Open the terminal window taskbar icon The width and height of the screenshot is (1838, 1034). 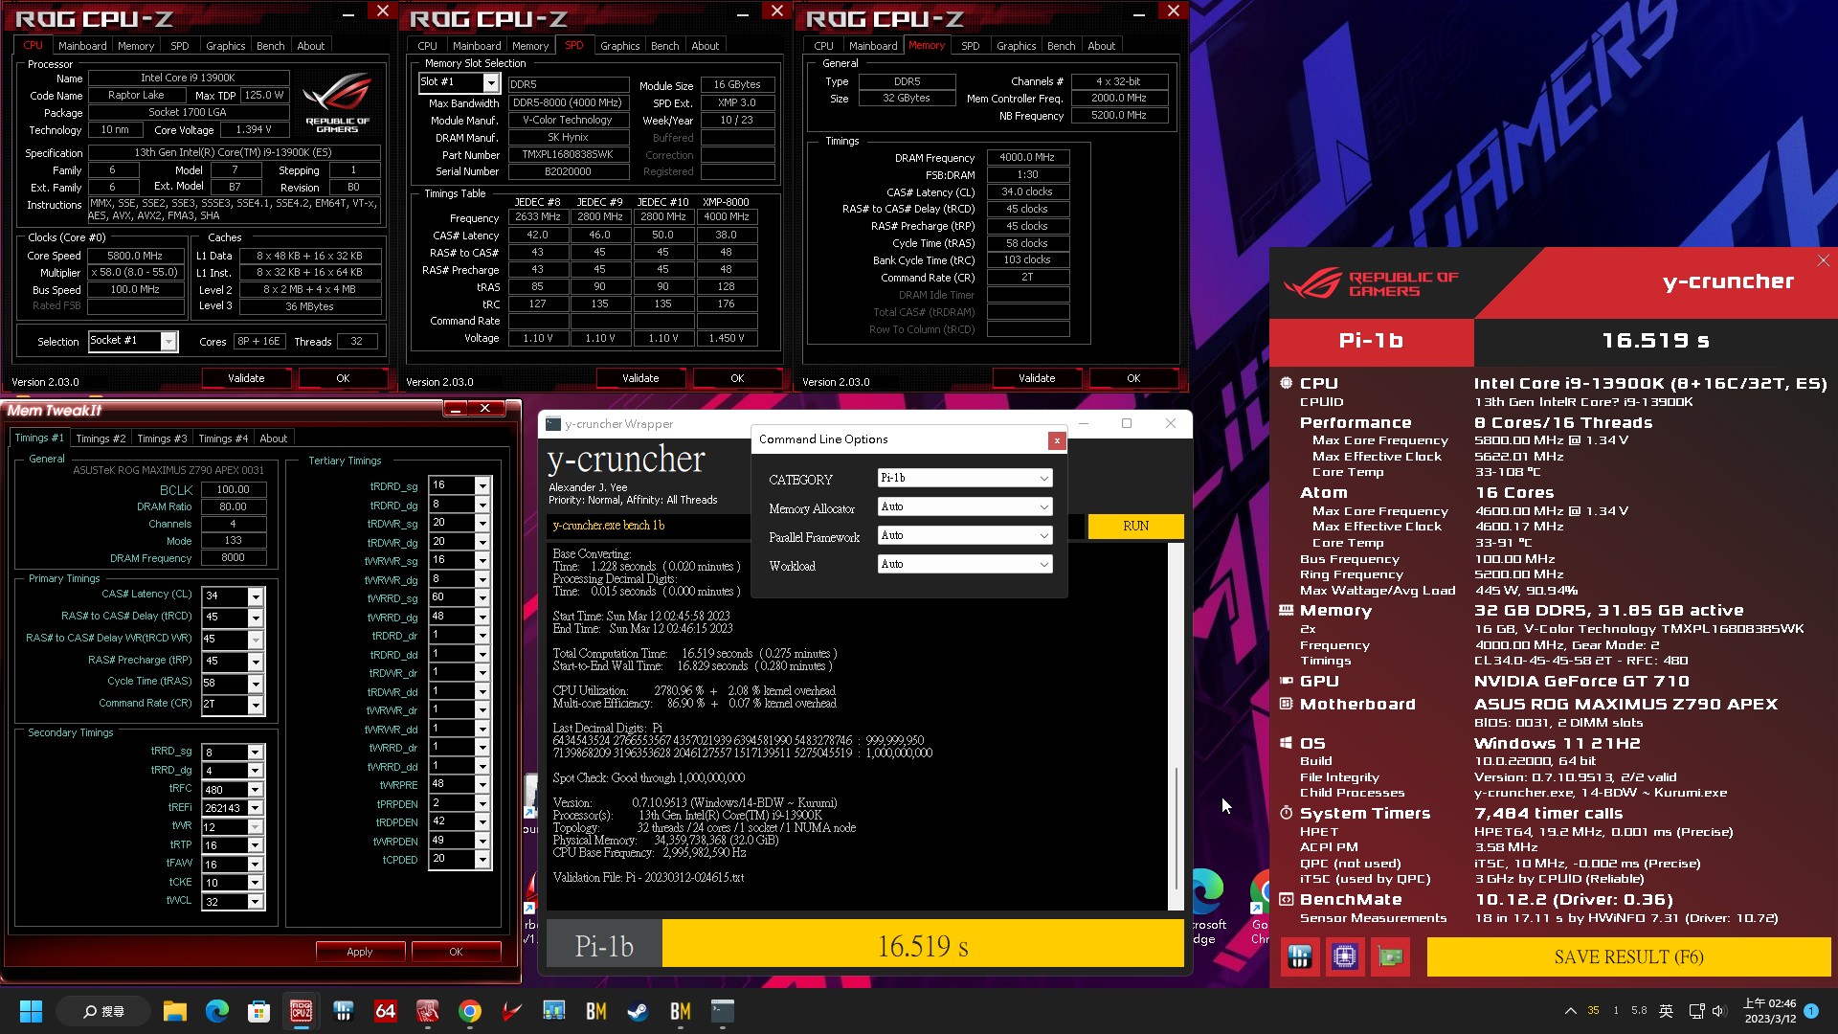pos(722,1011)
